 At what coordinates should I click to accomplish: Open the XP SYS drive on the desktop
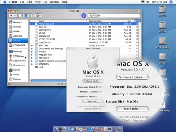(x=163, y=27)
